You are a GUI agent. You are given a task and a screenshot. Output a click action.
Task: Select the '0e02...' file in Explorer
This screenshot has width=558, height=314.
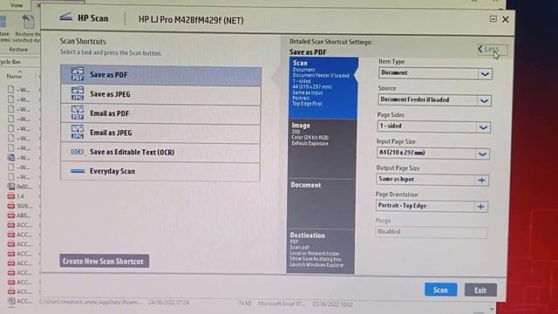tap(20, 187)
